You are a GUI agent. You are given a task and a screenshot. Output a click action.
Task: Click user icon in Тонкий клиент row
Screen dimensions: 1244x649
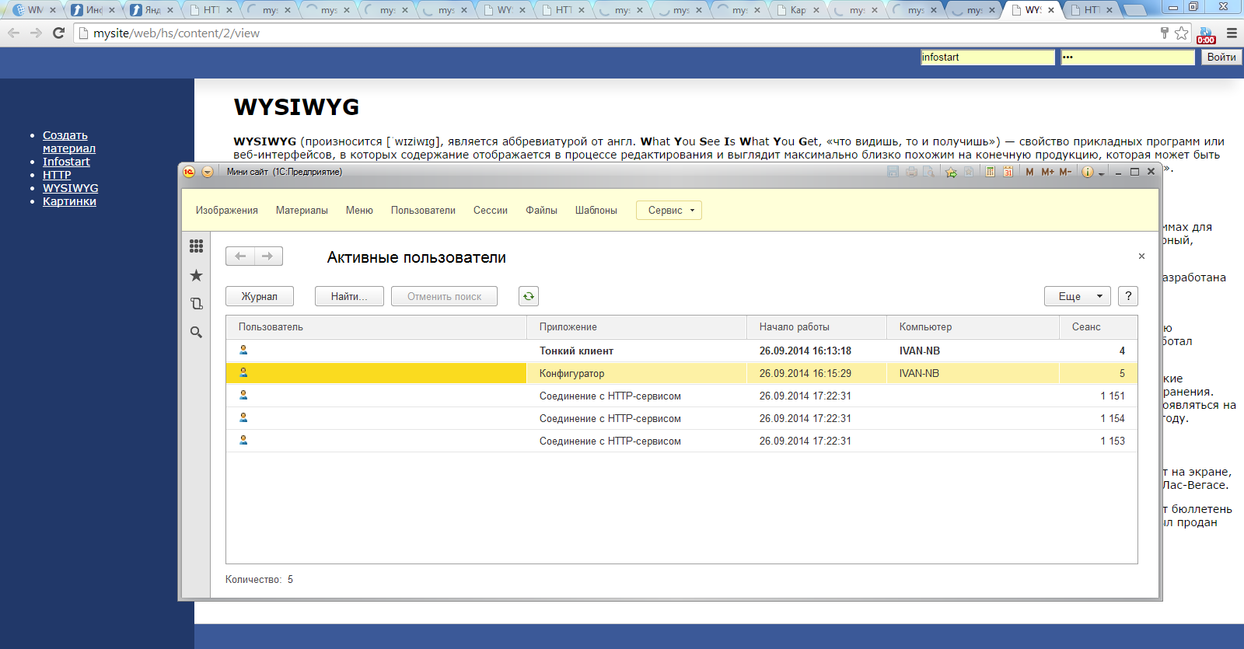point(243,350)
